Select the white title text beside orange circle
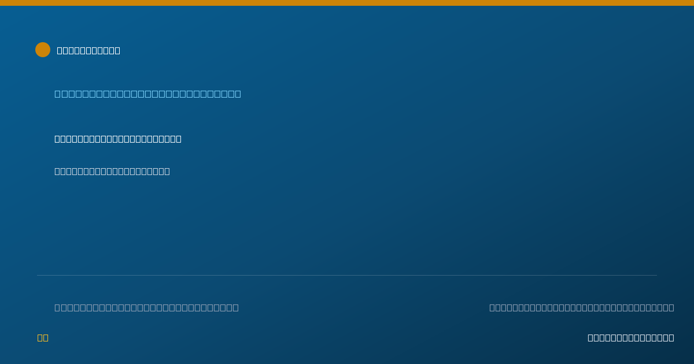Screen dimensions: 694x364 pos(88,50)
